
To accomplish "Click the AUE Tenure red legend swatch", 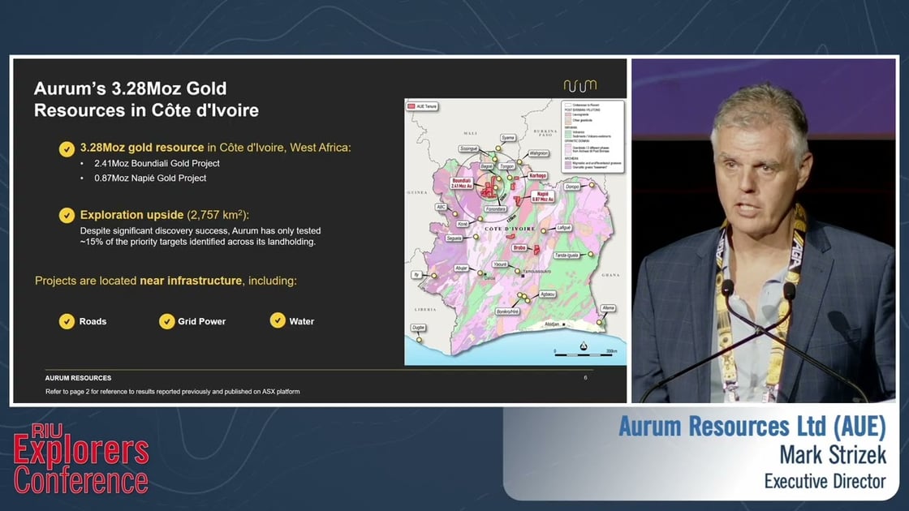I will [411, 106].
